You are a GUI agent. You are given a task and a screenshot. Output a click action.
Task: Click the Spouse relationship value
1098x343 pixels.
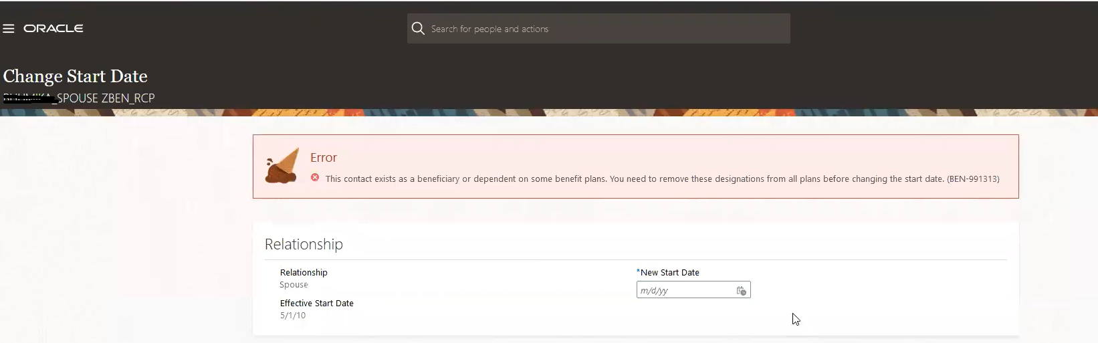pos(294,285)
